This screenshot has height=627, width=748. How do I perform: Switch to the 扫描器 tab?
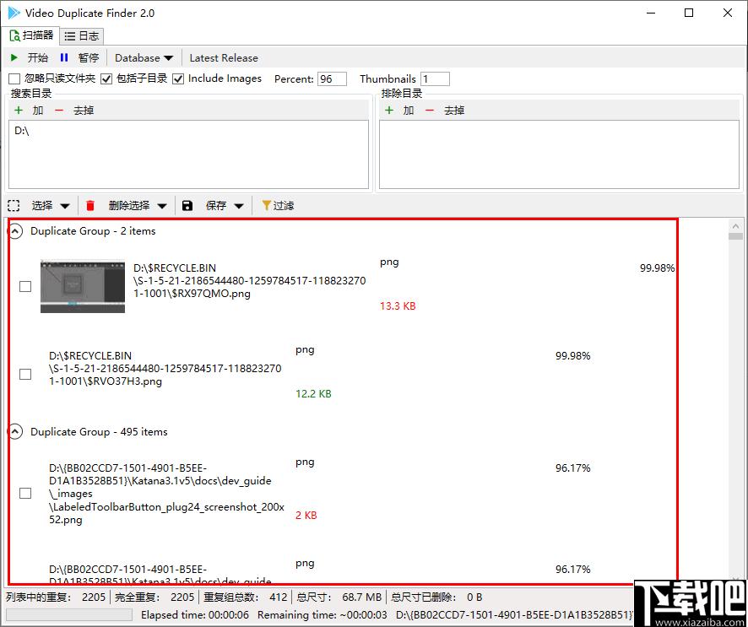coord(31,35)
